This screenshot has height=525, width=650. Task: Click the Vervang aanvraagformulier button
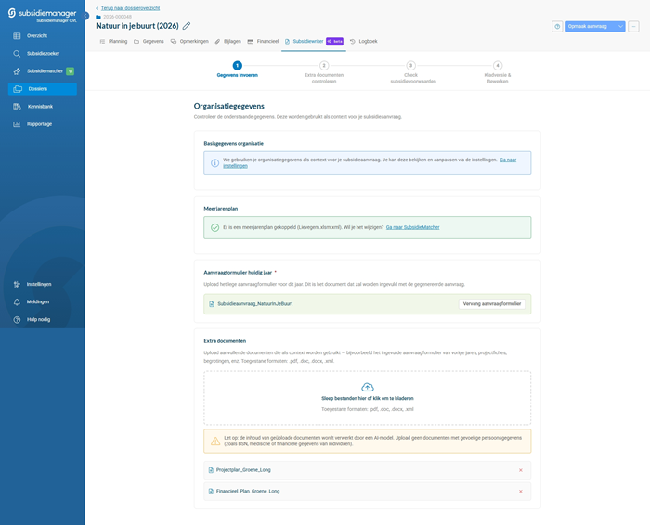[491, 304]
